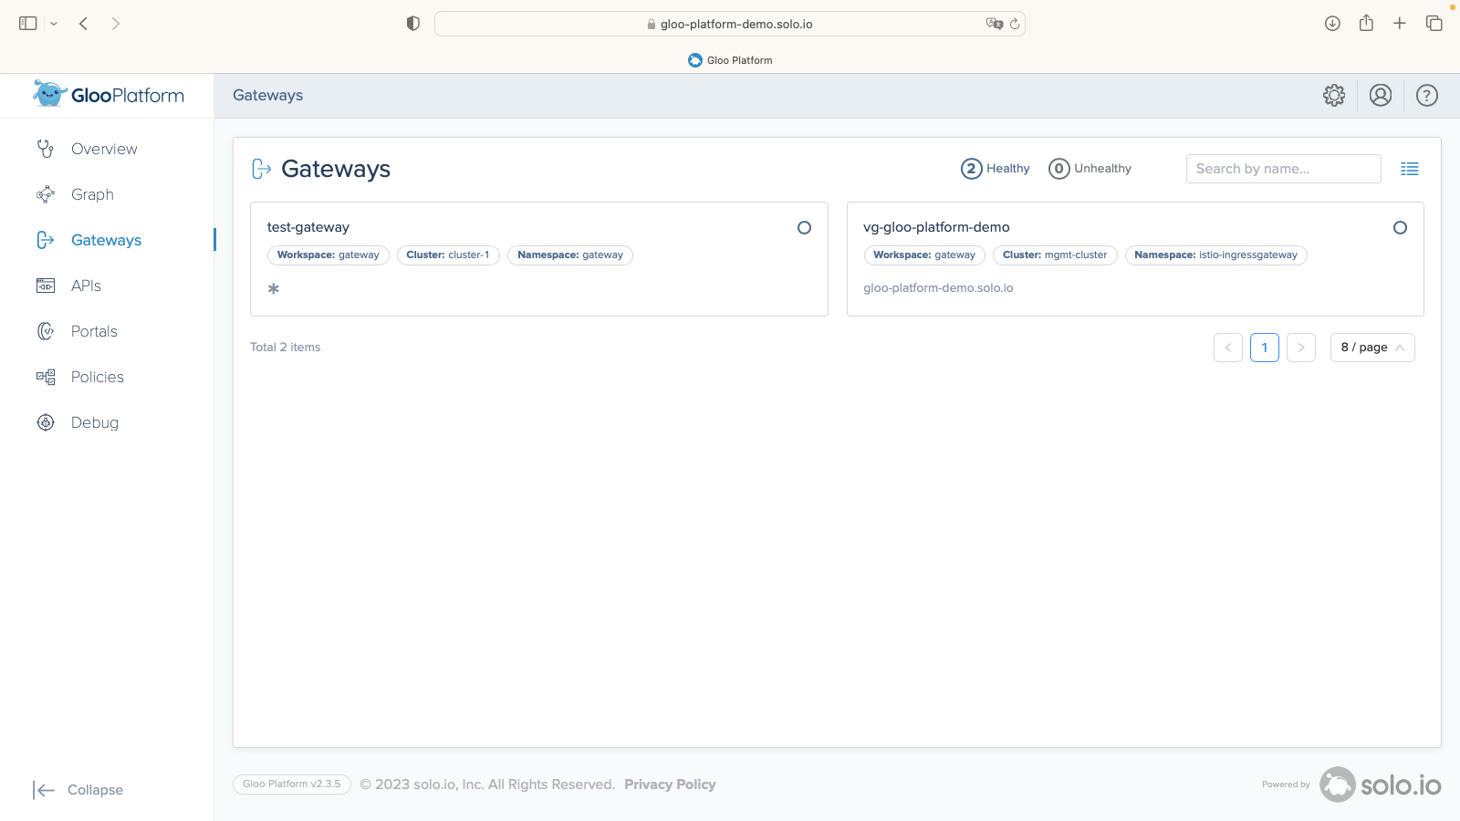Select Portals from the left navigation

[x=94, y=331]
